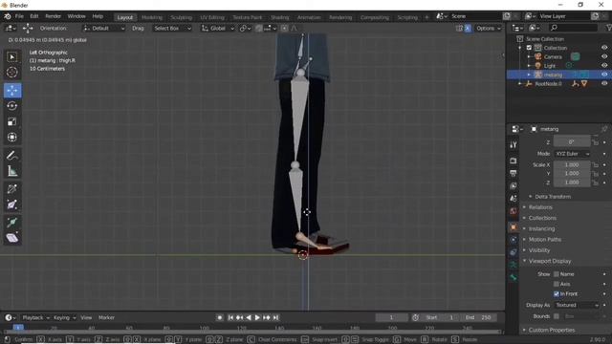Open the Playback popover in timeline
This screenshot has height=344, width=612.
35,317
